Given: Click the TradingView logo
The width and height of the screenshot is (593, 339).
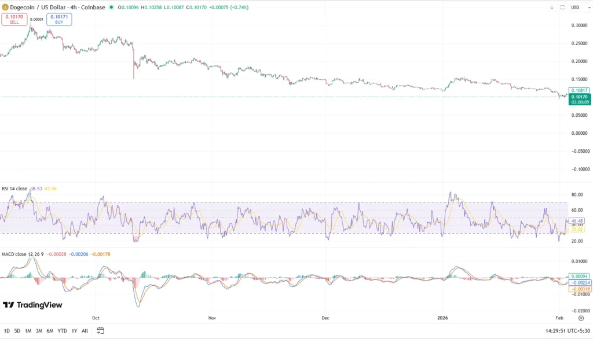Looking at the screenshot, I should coord(34,305).
